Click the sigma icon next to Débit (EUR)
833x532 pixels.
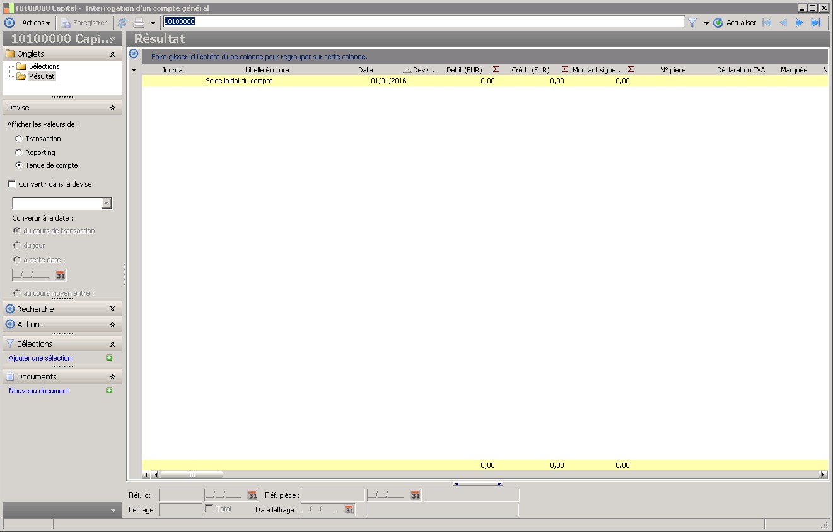click(x=496, y=69)
